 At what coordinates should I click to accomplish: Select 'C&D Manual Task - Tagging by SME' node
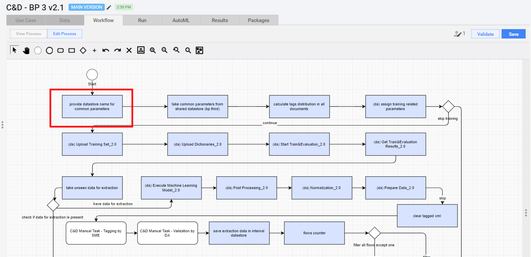click(96, 233)
